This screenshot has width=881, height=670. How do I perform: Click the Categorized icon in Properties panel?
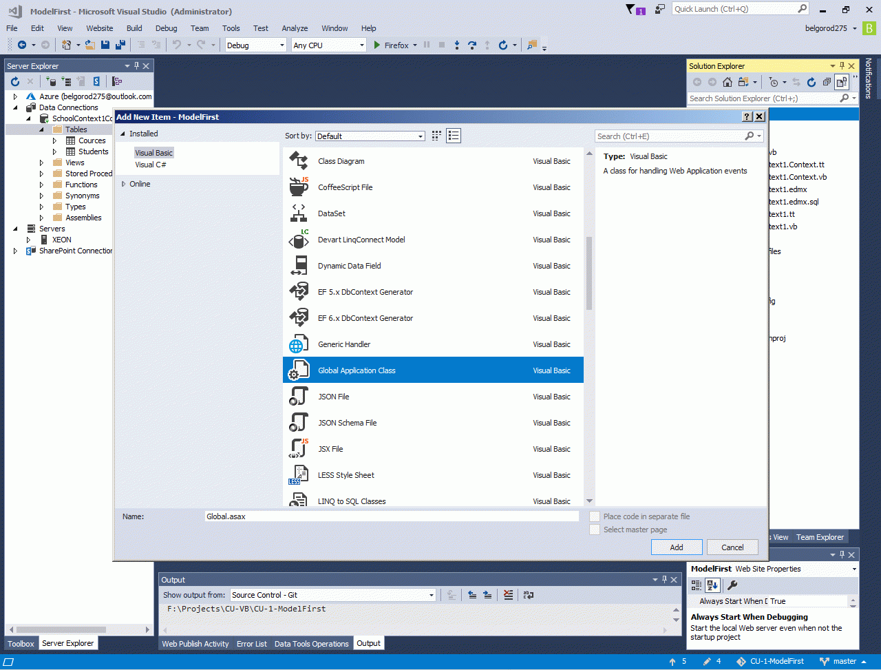coord(697,585)
